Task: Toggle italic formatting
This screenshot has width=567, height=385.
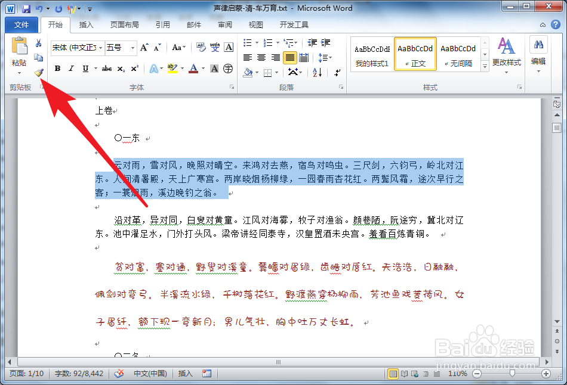Action: pos(72,68)
